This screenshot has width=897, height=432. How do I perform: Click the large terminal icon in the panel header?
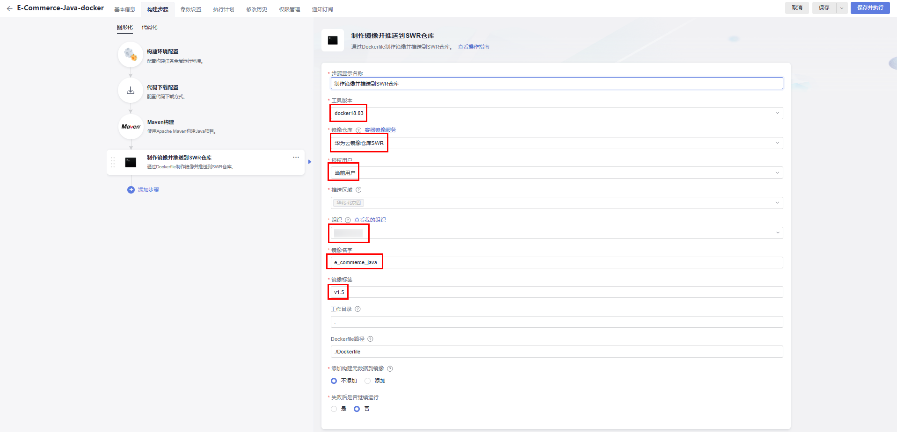tap(333, 40)
